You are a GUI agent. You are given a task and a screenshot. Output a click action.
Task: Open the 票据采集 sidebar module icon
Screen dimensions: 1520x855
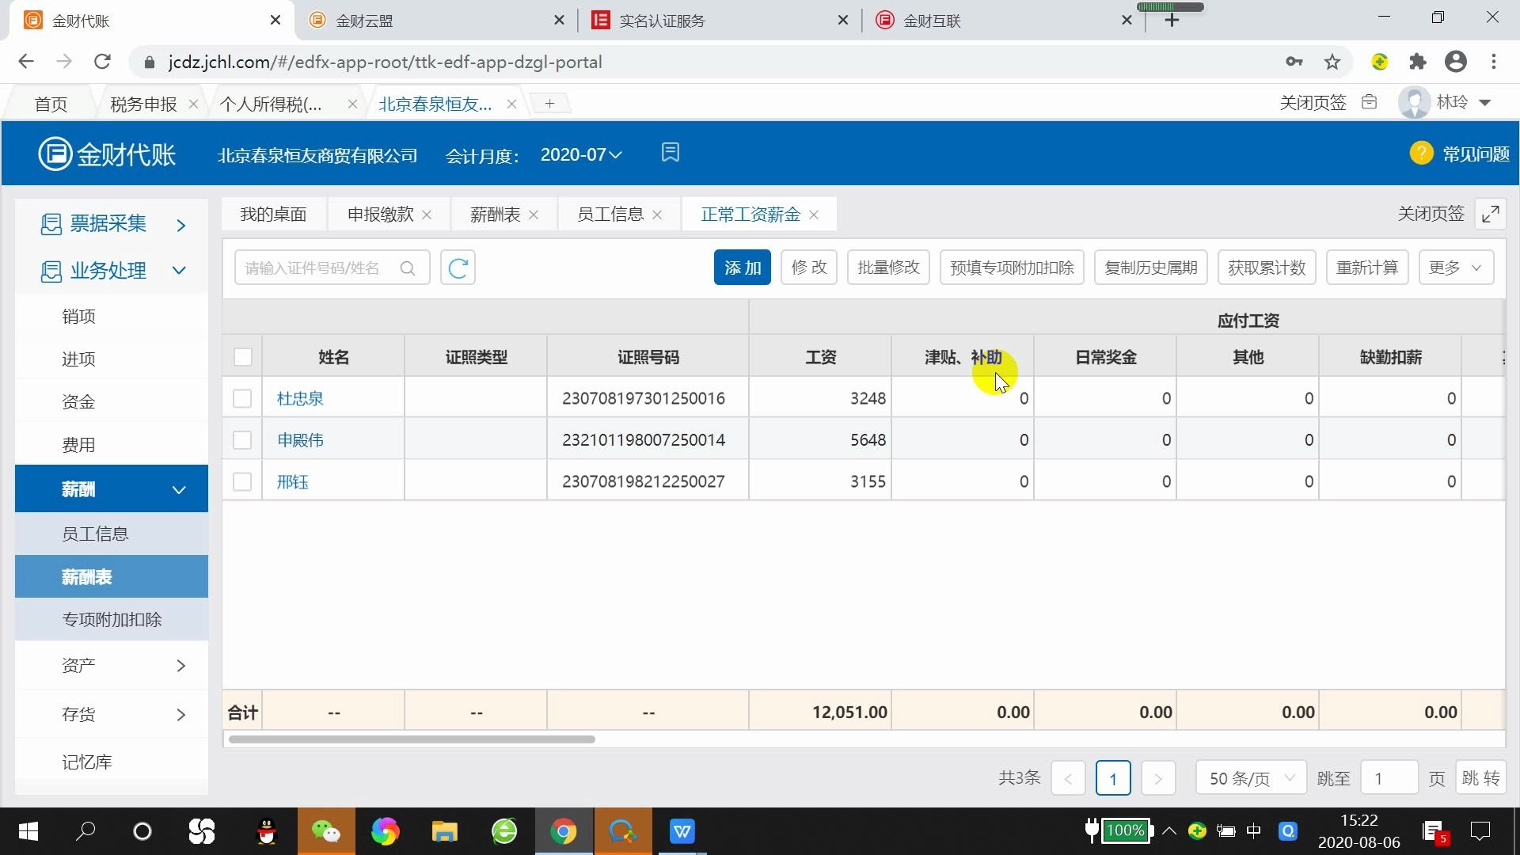50,224
